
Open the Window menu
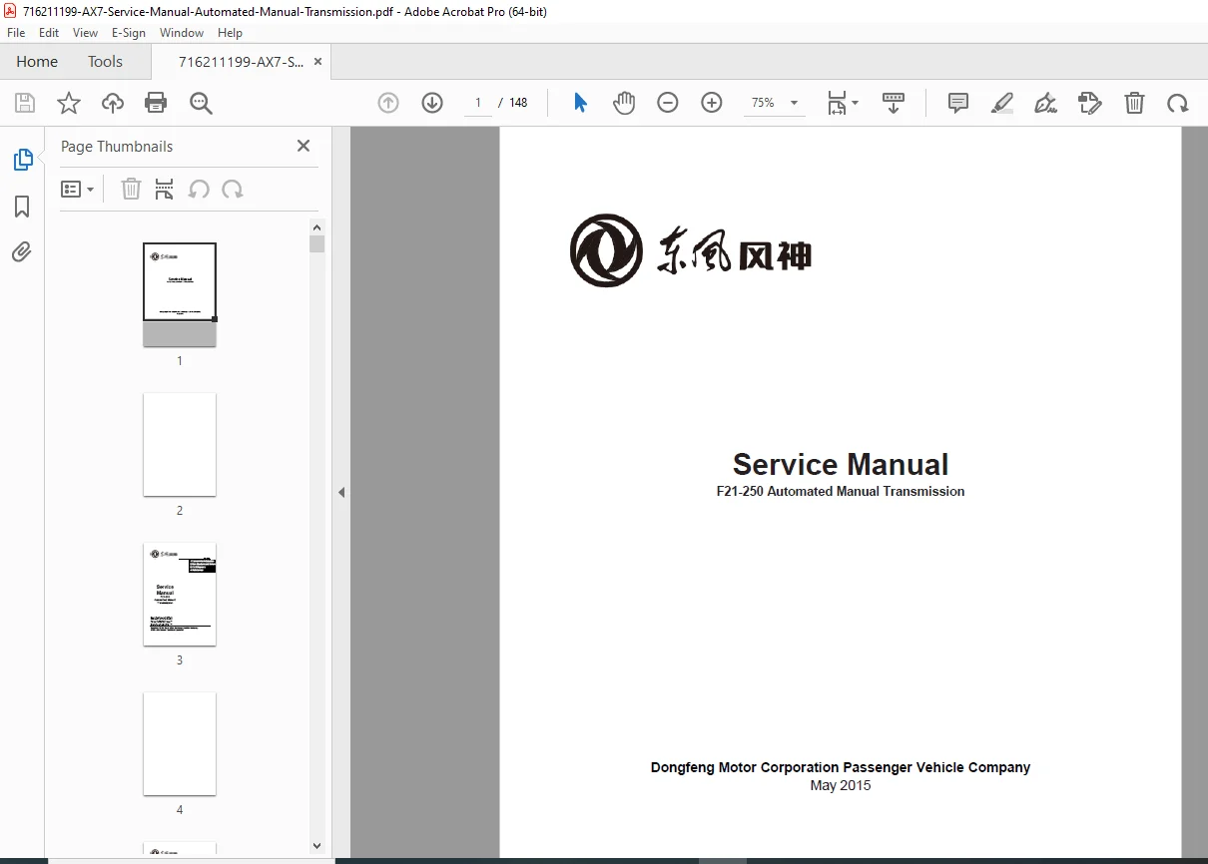click(x=182, y=33)
